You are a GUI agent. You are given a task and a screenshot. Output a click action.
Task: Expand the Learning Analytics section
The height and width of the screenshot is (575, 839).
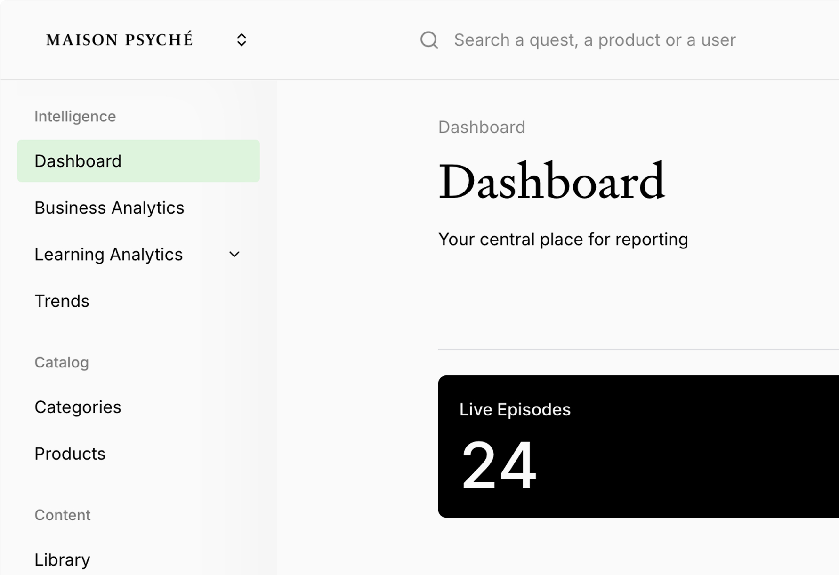pyautogui.click(x=108, y=255)
